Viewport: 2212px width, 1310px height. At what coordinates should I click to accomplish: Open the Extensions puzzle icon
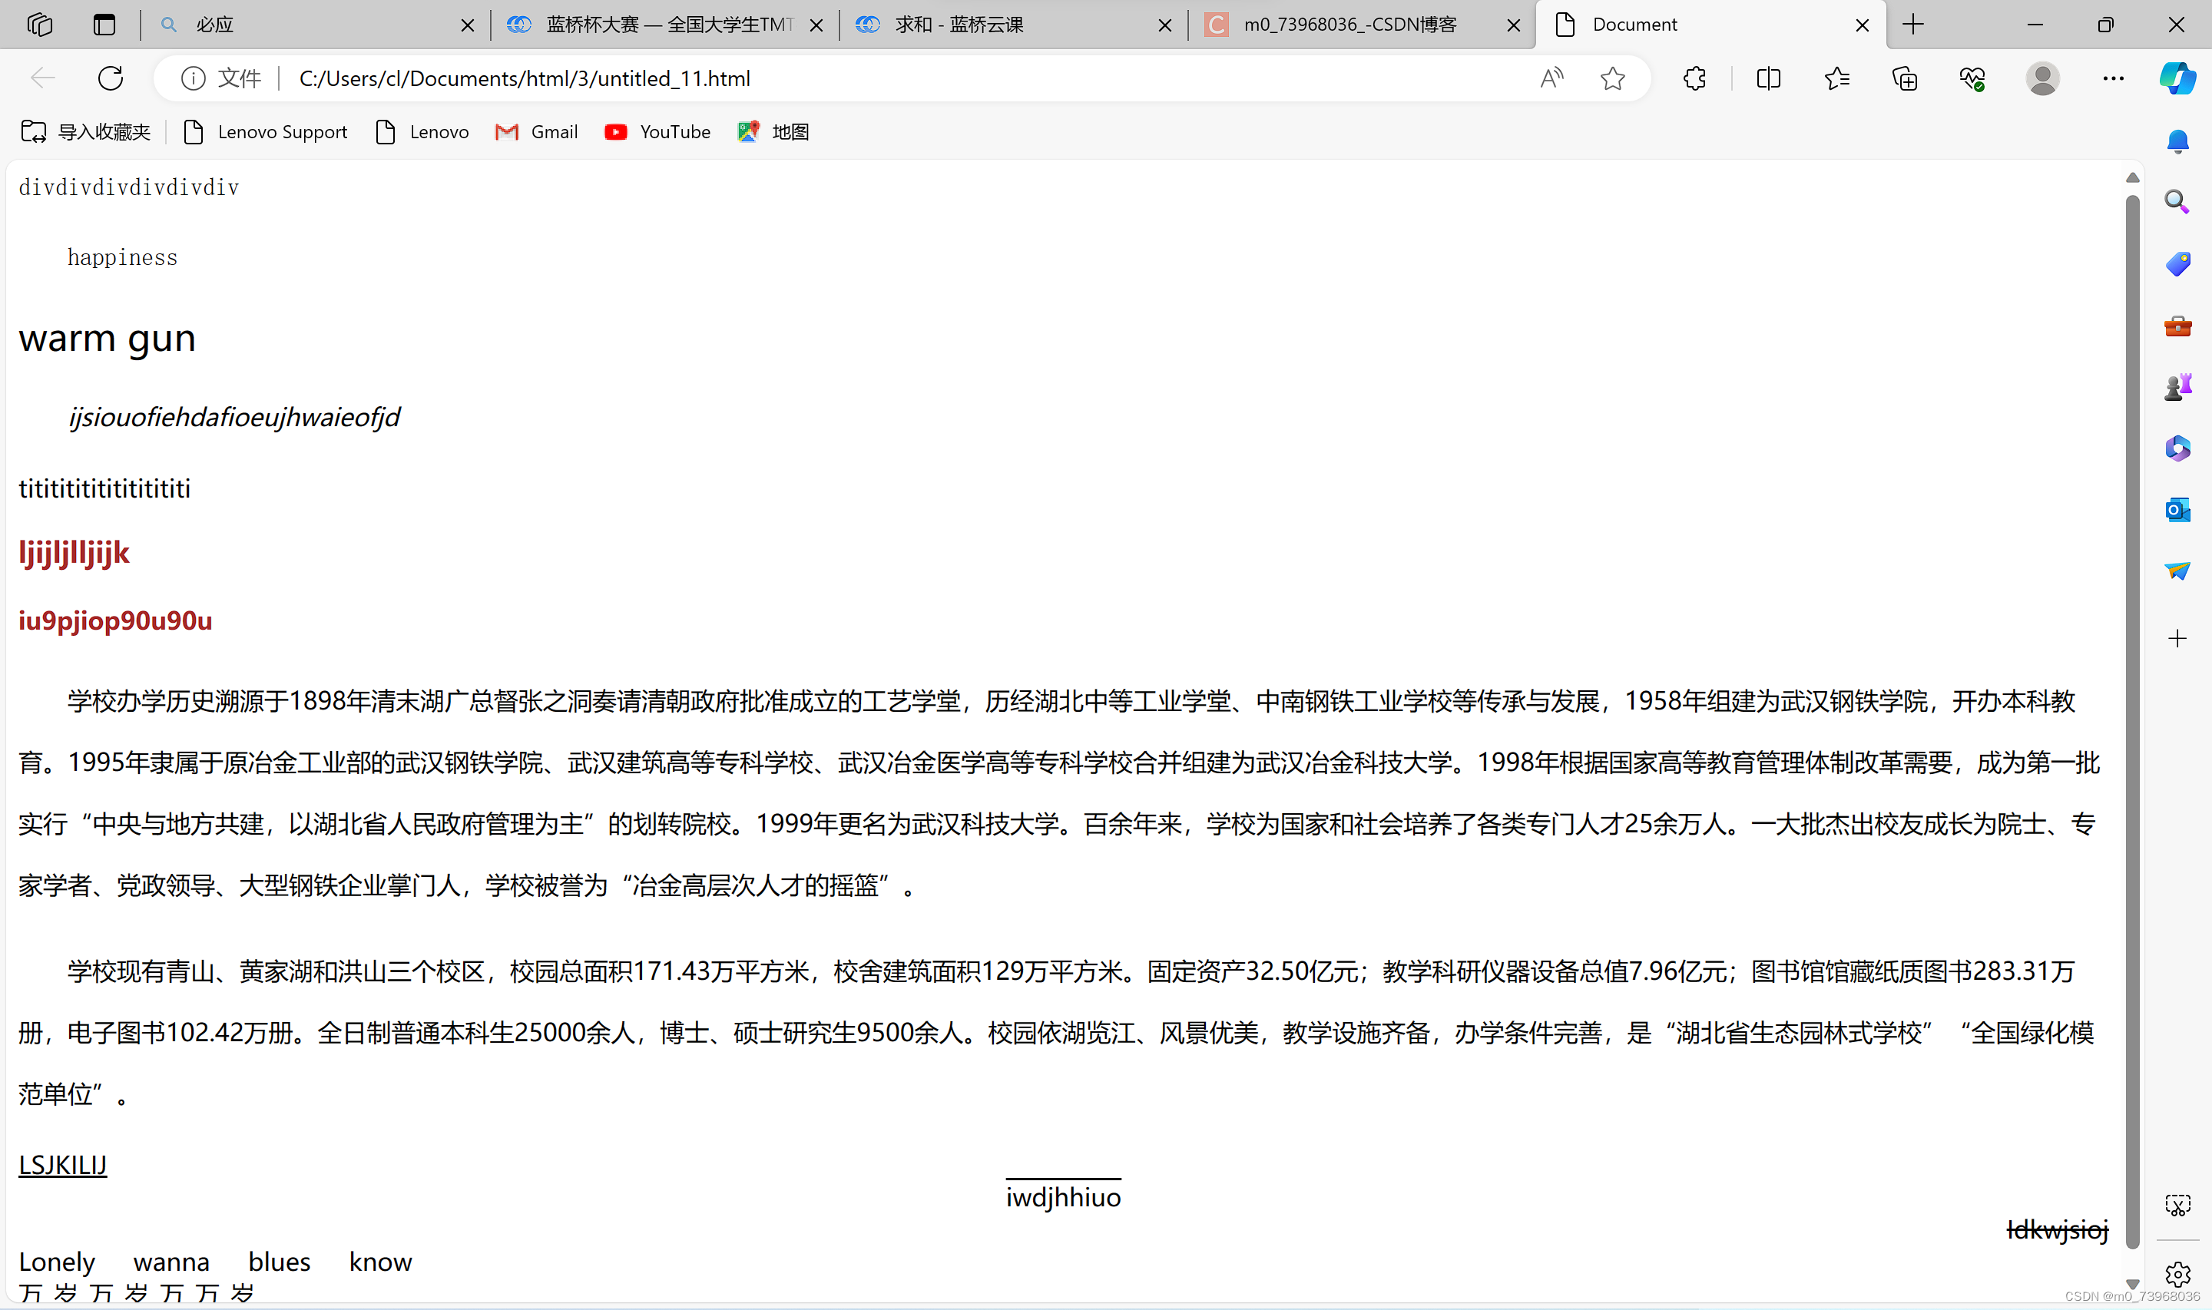[x=1694, y=78]
